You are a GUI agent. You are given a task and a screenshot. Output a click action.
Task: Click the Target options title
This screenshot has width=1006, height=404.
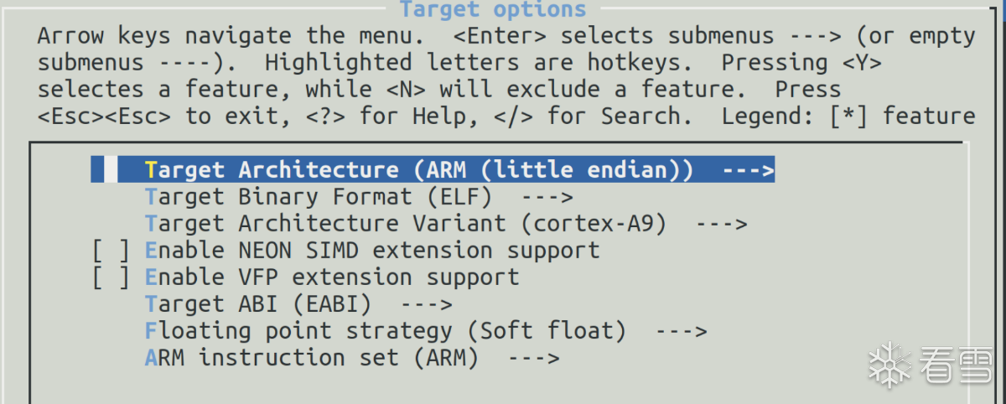493,10
